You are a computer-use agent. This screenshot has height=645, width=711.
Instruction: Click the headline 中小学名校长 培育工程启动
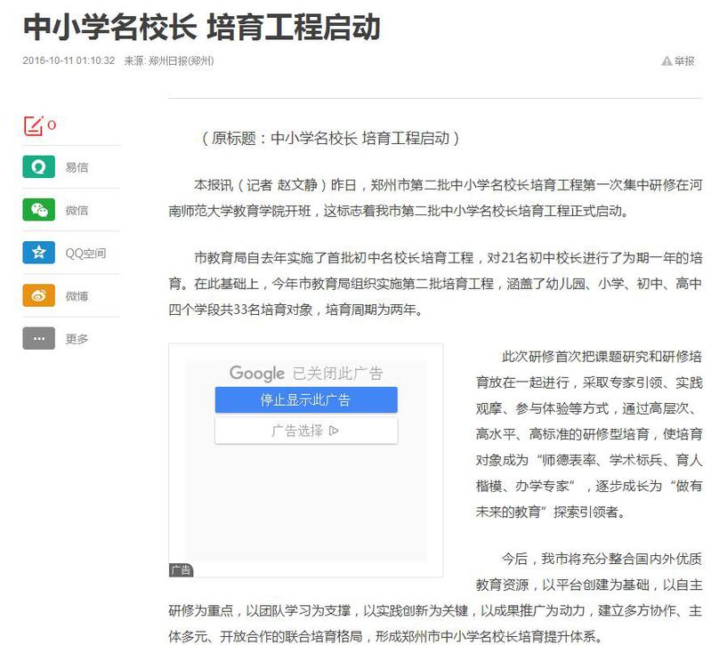click(201, 28)
